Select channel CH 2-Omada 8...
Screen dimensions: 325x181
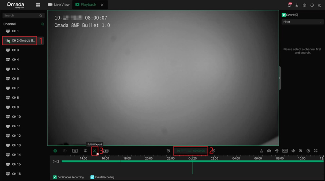(x=23, y=41)
